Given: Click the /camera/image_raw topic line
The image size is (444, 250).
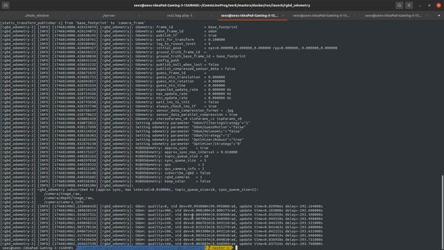Looking at the screenshot, I should point(42,194).
